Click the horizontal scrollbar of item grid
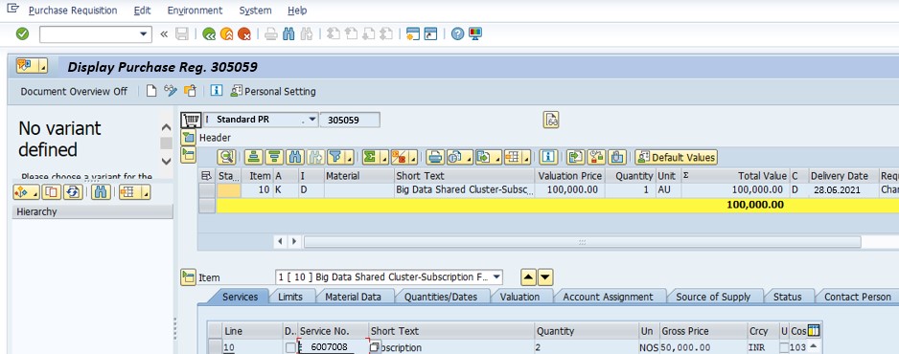Screen dimensions: 899x354 (582, 242)
